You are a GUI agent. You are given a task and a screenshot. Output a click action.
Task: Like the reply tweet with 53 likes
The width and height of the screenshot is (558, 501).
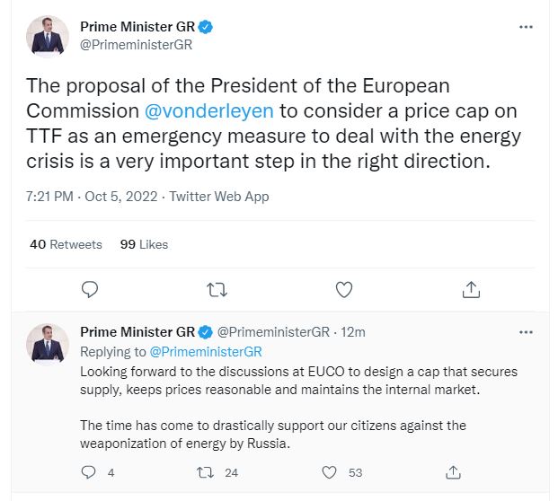click(x=330, y=471)
